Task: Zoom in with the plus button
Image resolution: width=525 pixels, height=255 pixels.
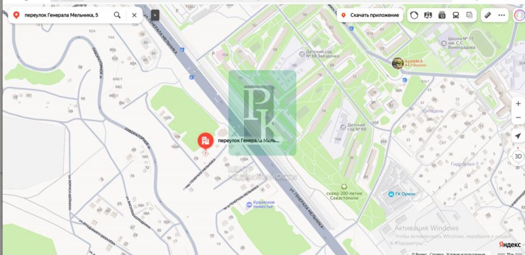Action: click(518, 104)
